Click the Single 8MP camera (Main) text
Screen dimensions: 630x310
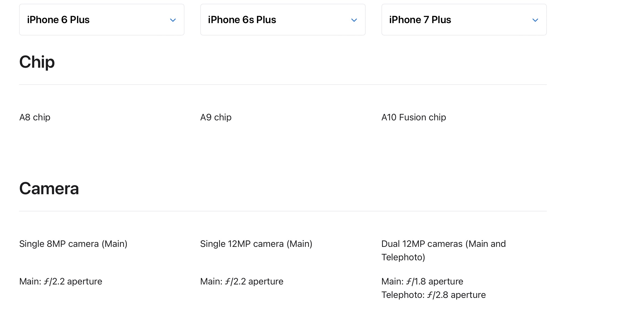[73, 244]
